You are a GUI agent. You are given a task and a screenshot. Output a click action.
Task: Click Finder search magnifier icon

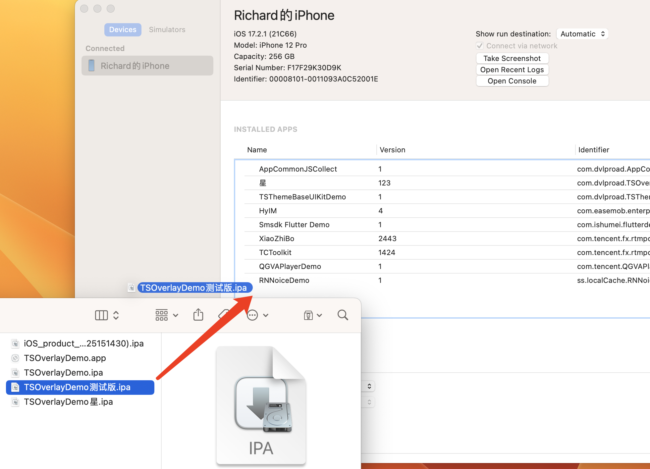[x=343, y=315]
